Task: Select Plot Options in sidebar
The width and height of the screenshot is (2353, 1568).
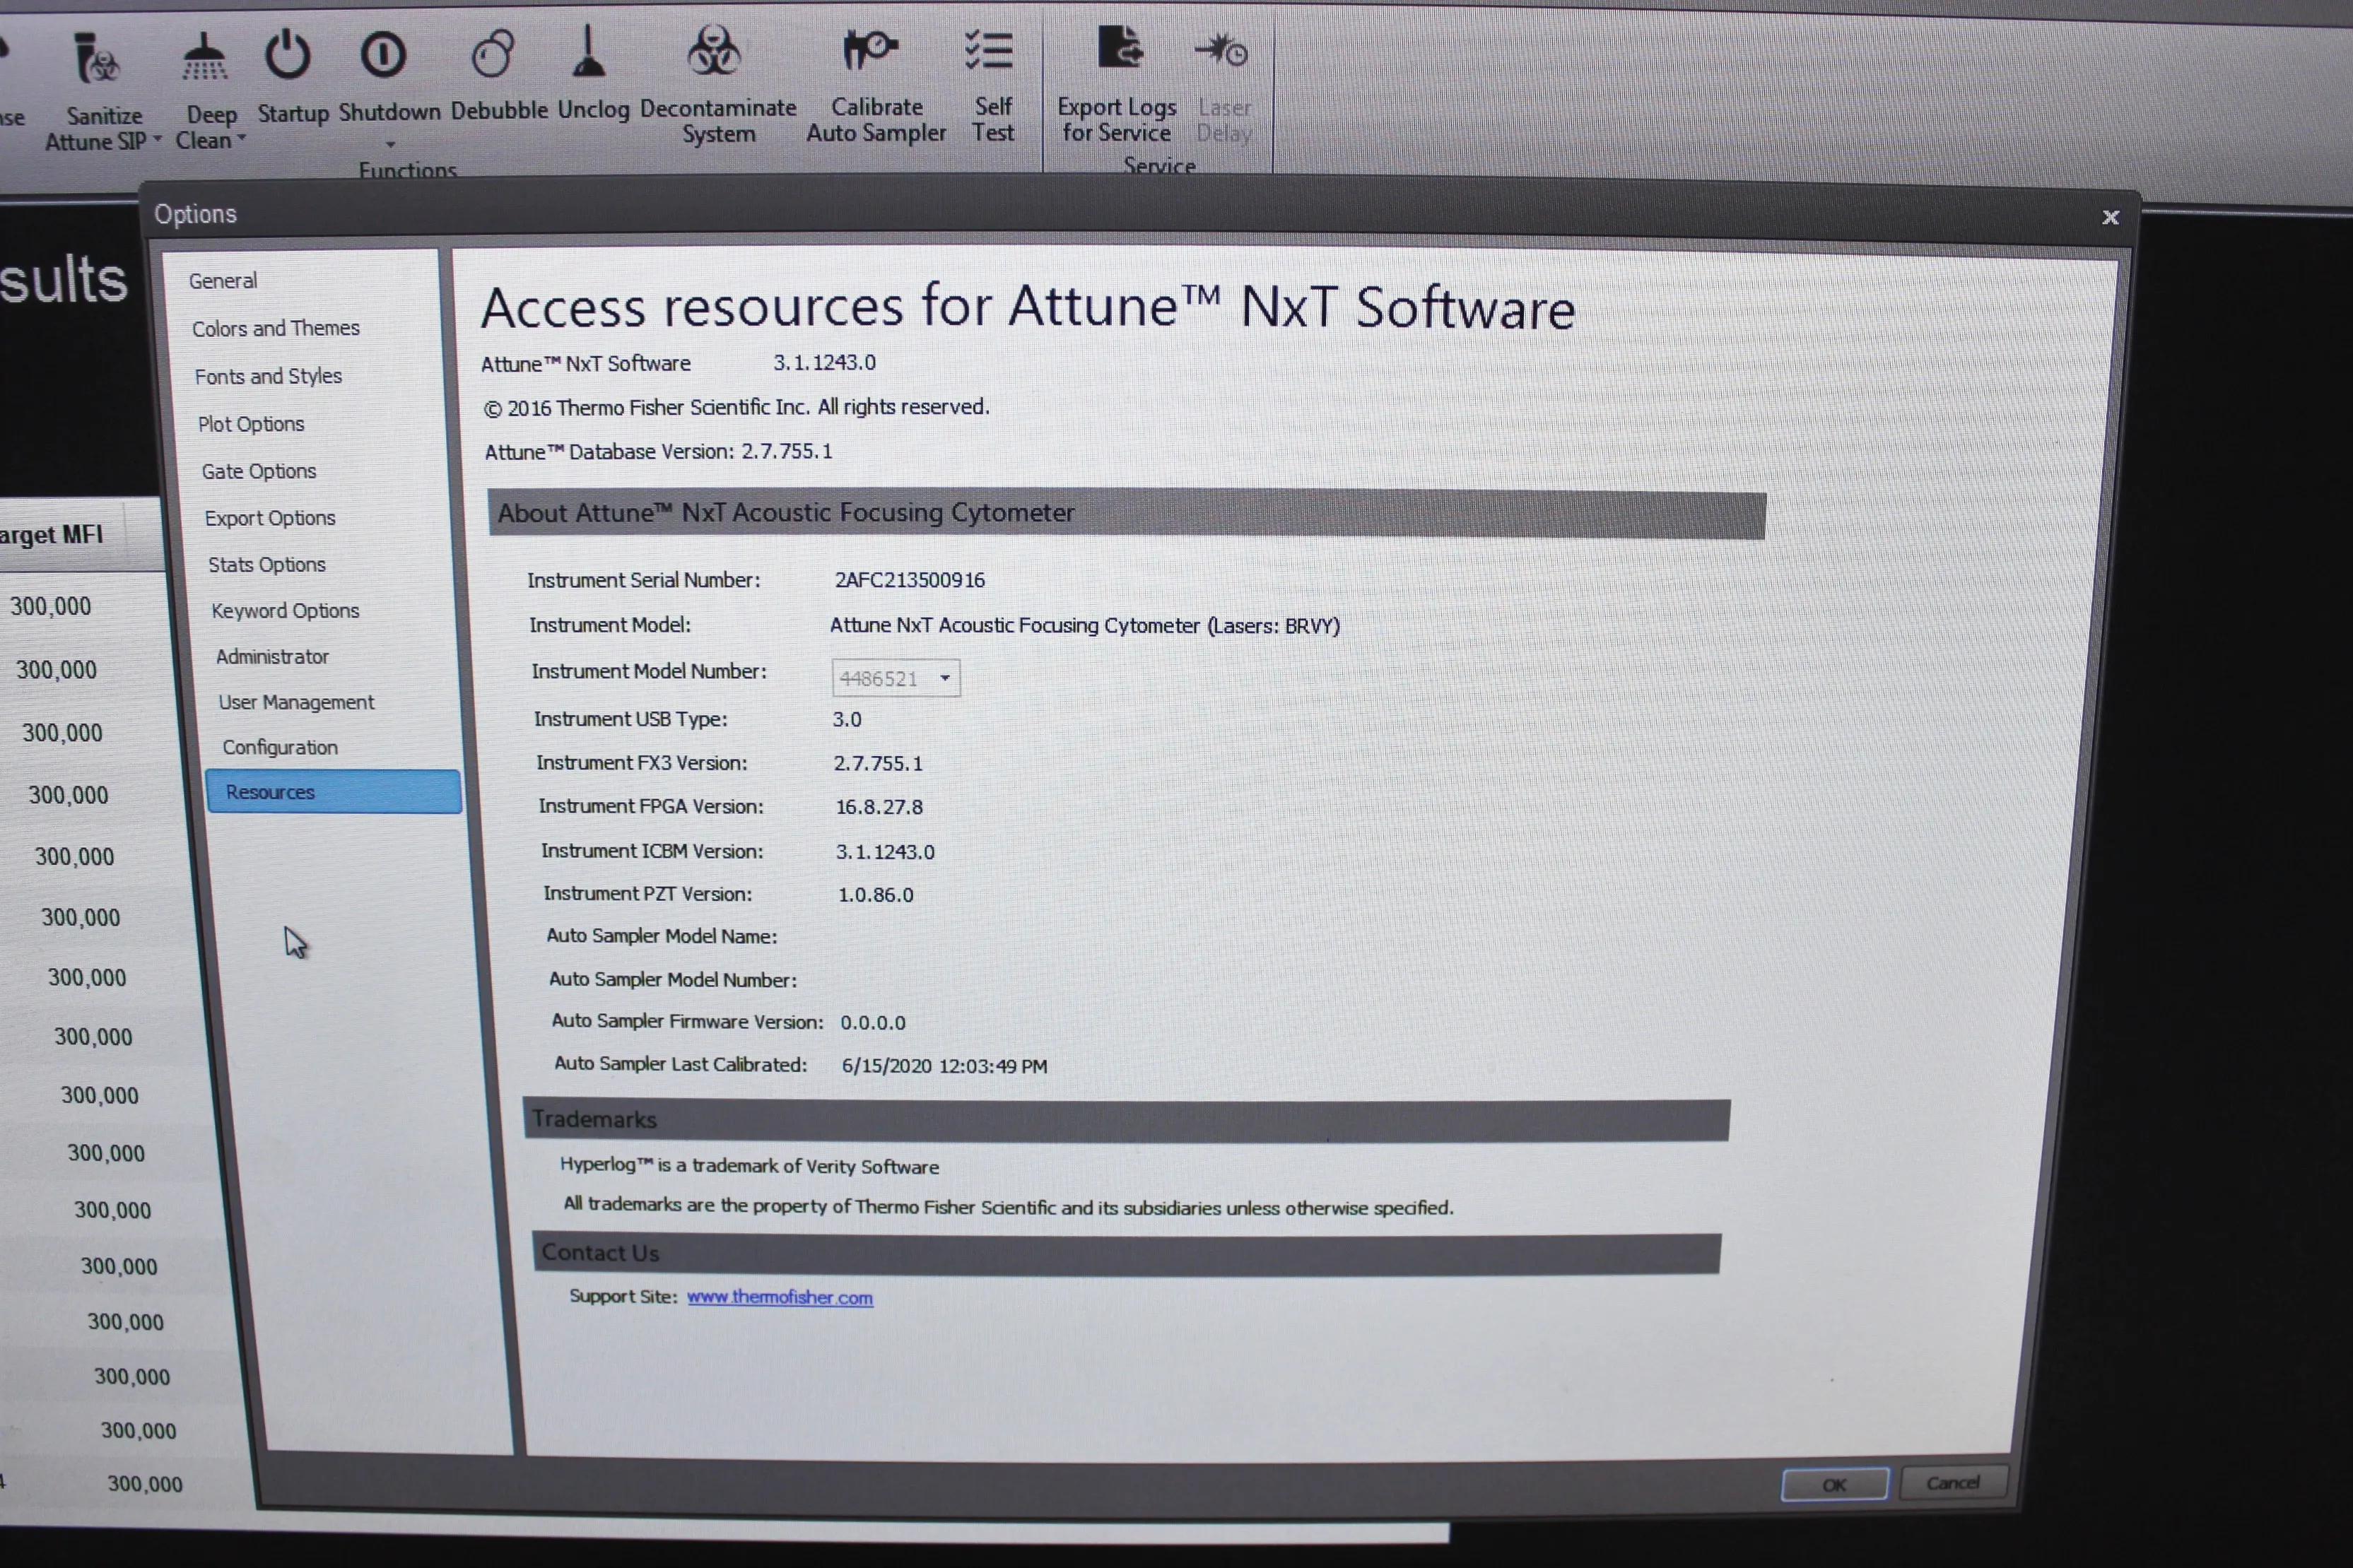Action: pos(251,424)
